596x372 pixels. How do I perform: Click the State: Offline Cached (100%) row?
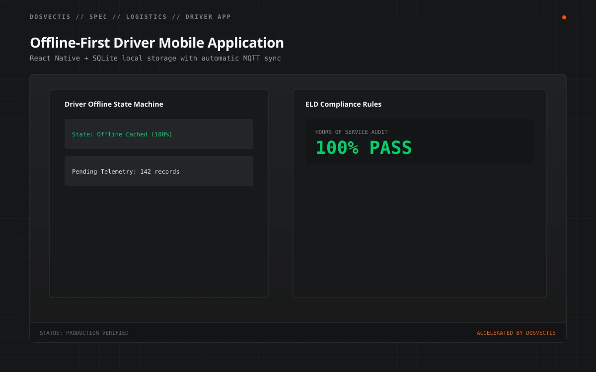click(x=159, y=134)
